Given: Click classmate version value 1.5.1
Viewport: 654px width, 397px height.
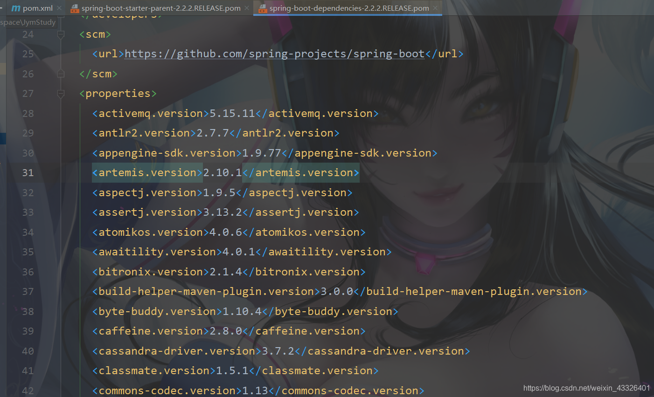Looking at the screenshot, I should click(x=232, y=371).
